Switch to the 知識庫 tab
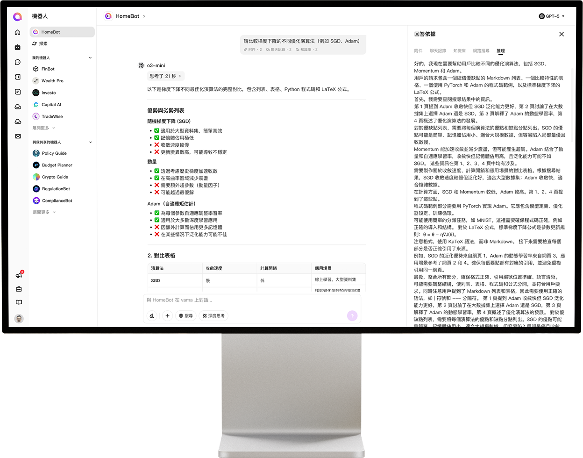Screen dimensions: 583x458 coord(459,51)
